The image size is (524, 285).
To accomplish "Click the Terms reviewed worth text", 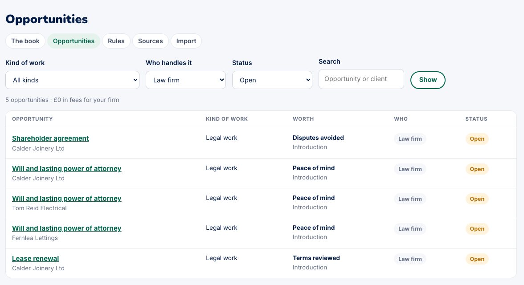I will 316,258.
